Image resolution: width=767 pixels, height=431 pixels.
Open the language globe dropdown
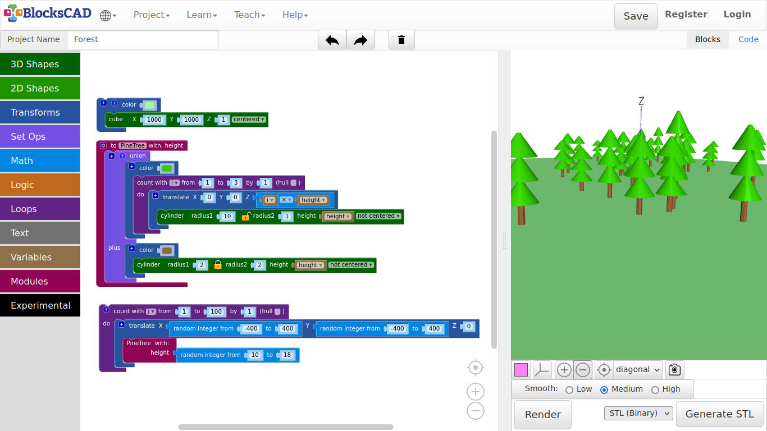(x=108, y=15)
